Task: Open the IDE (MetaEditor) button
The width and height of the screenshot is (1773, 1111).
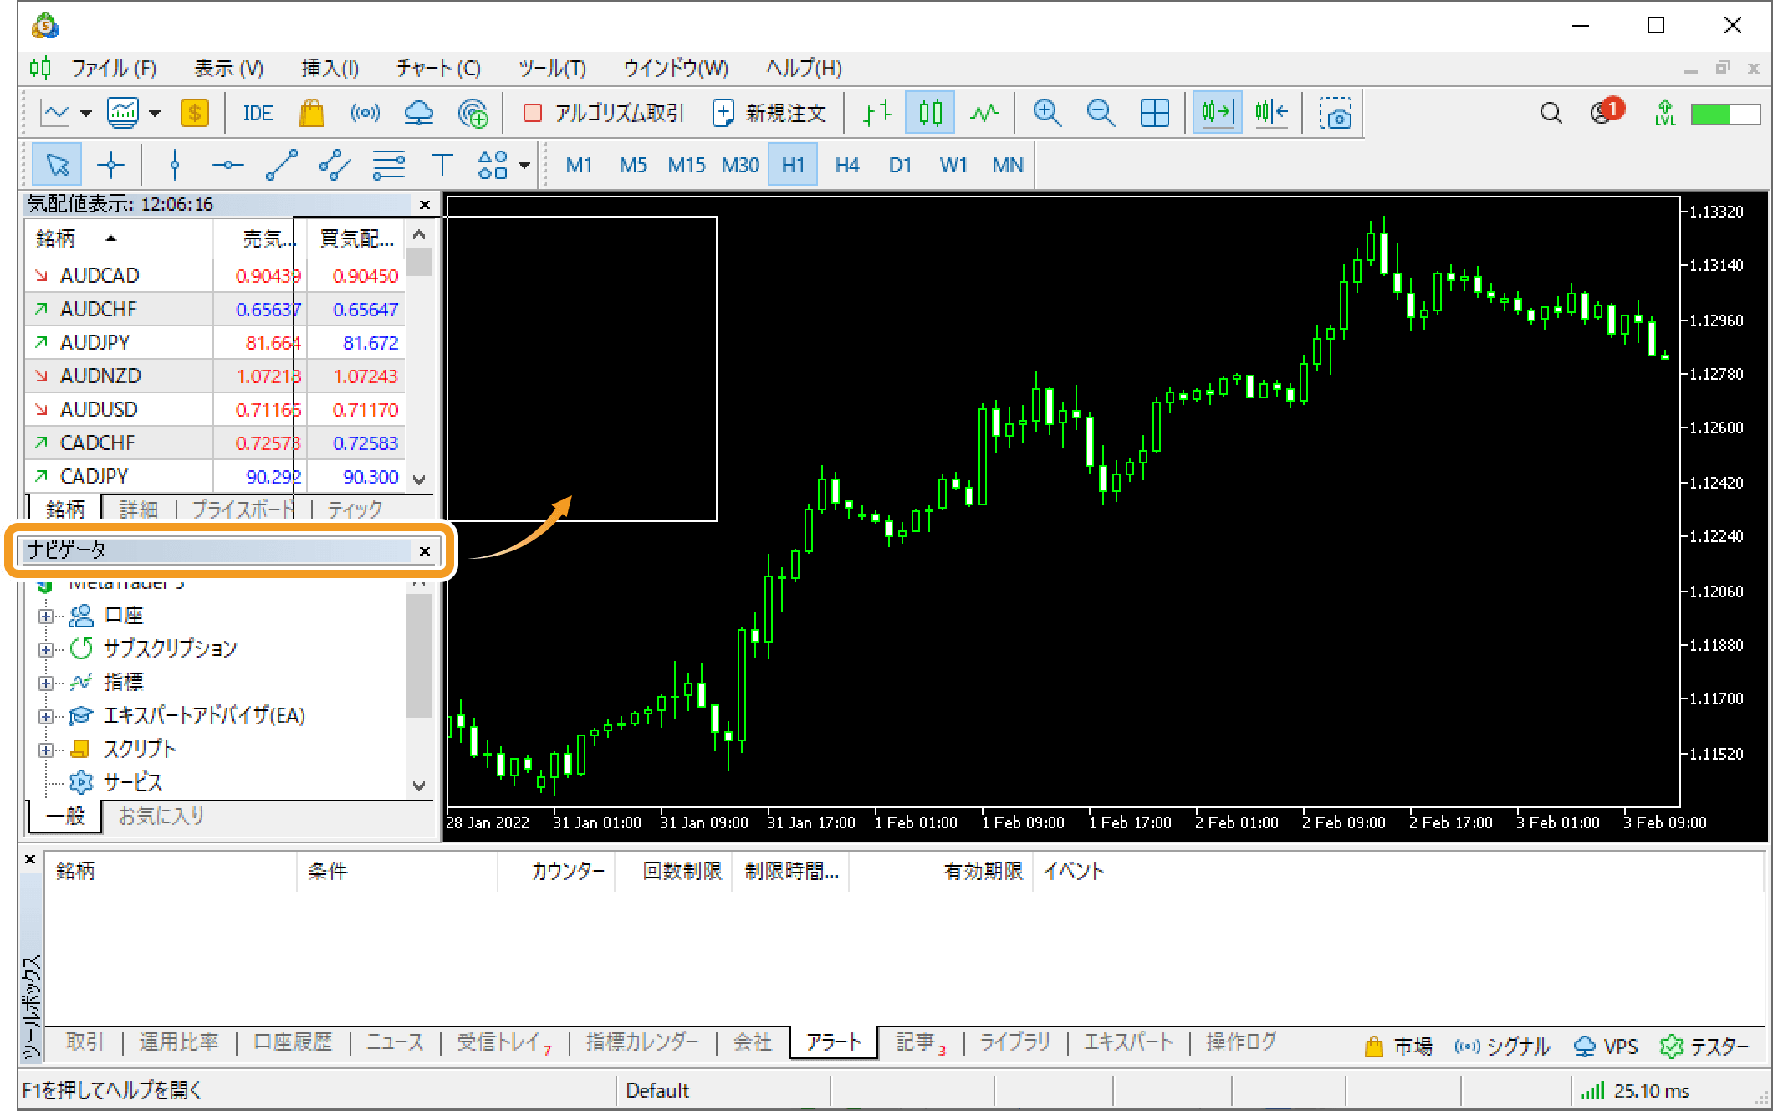Action: (x=258, y=113)
